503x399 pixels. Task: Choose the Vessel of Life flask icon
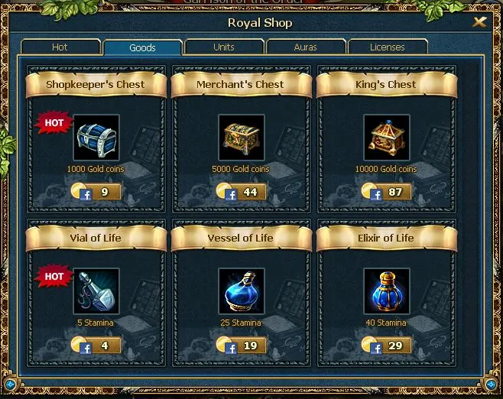click(x=242, y=291)
